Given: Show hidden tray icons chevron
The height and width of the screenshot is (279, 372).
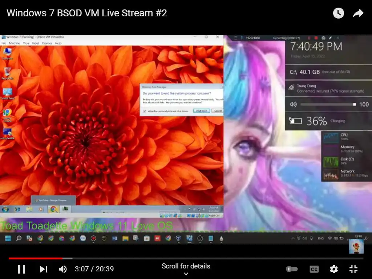Looking at the screenshot, I should pyautogui.click(x=293, y=238).
